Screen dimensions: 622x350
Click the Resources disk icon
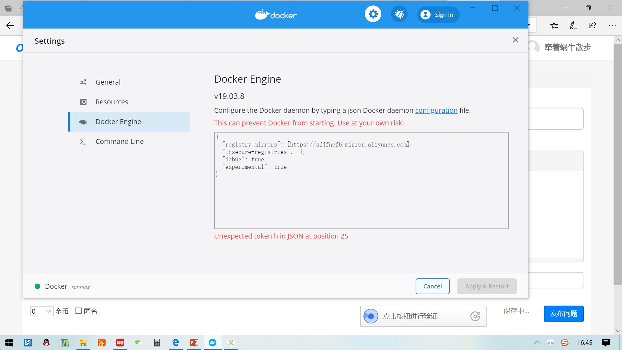click(83, 102)
